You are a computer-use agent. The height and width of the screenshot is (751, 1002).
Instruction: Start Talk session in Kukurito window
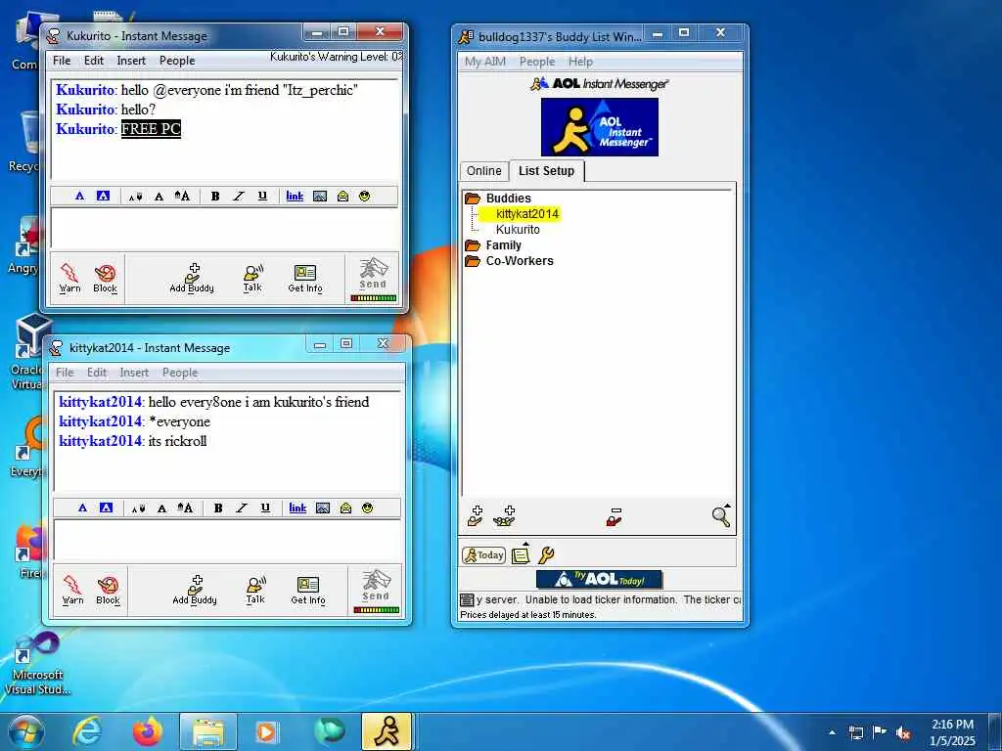click(x=253, y=278)
